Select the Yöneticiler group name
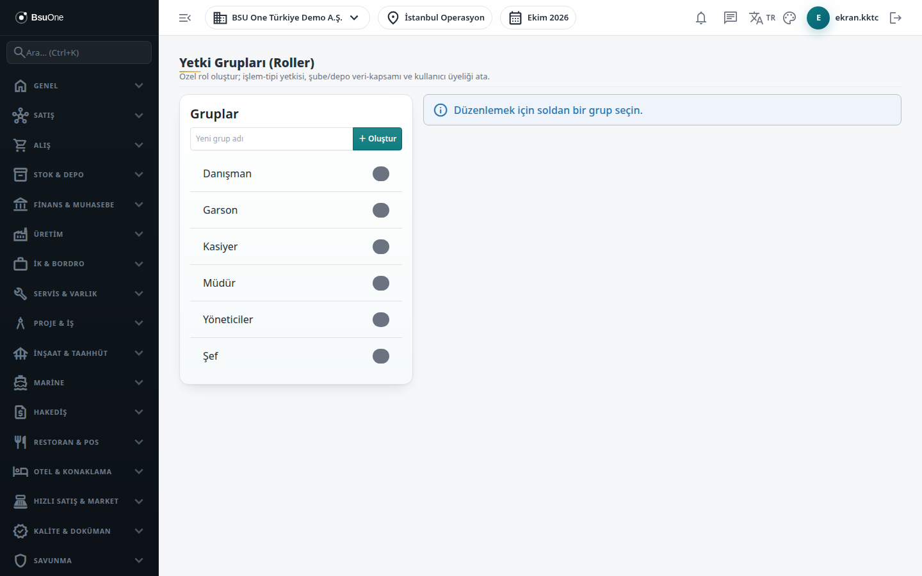Viewport: 922px width, 576px height. coord(228,320)
